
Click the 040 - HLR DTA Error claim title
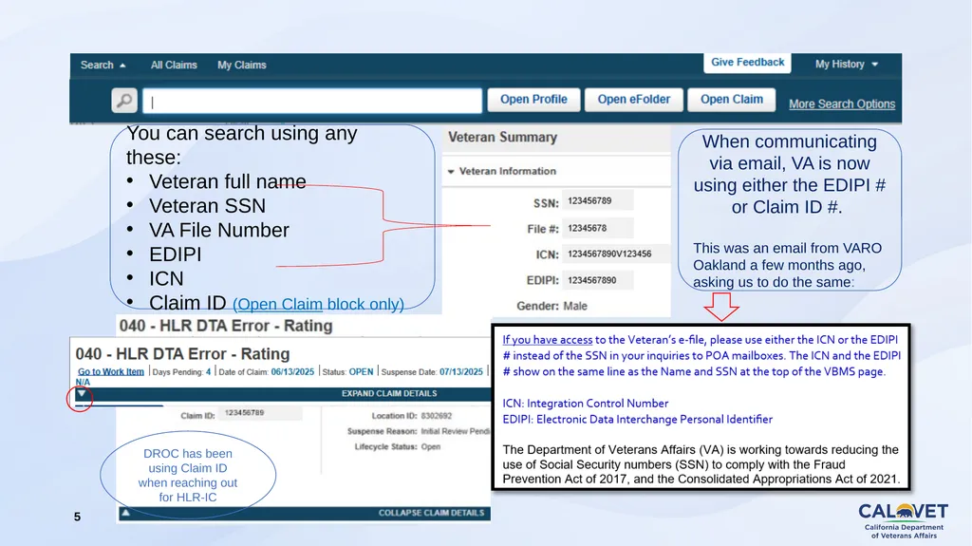(183, 353)
